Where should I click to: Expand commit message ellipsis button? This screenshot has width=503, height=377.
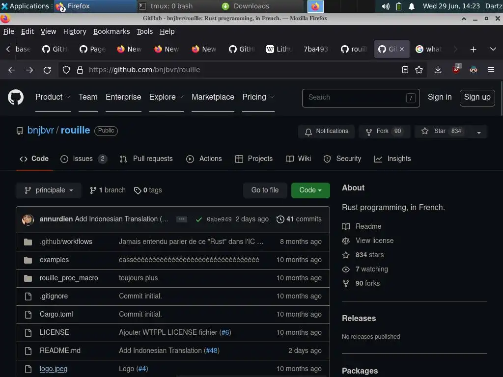coord(182,219)
